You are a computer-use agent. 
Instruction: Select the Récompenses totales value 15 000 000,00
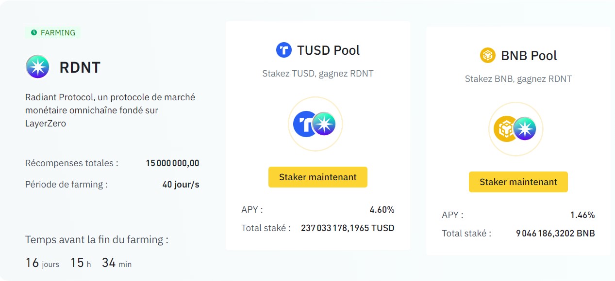(x=173, y=163)
